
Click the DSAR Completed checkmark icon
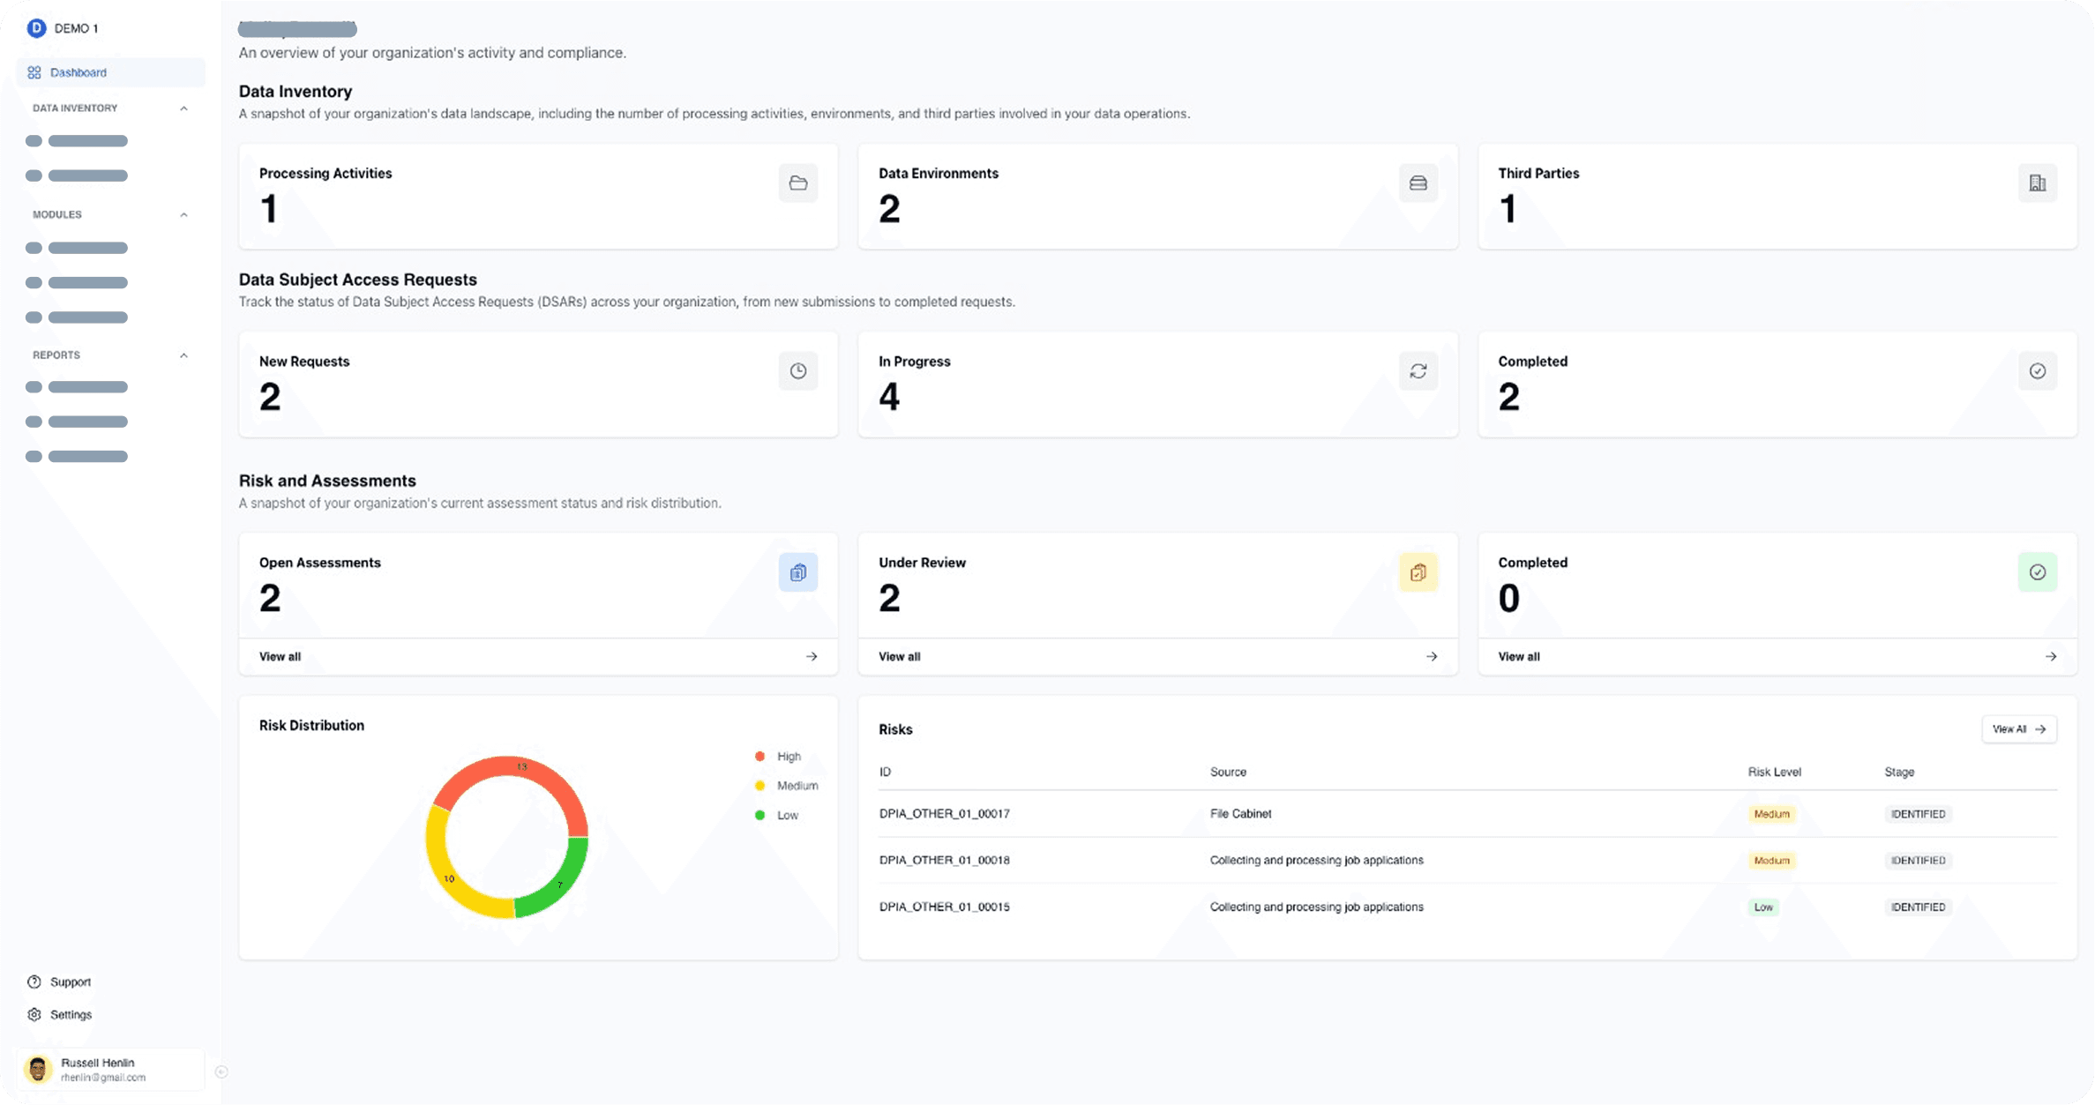2037,370
